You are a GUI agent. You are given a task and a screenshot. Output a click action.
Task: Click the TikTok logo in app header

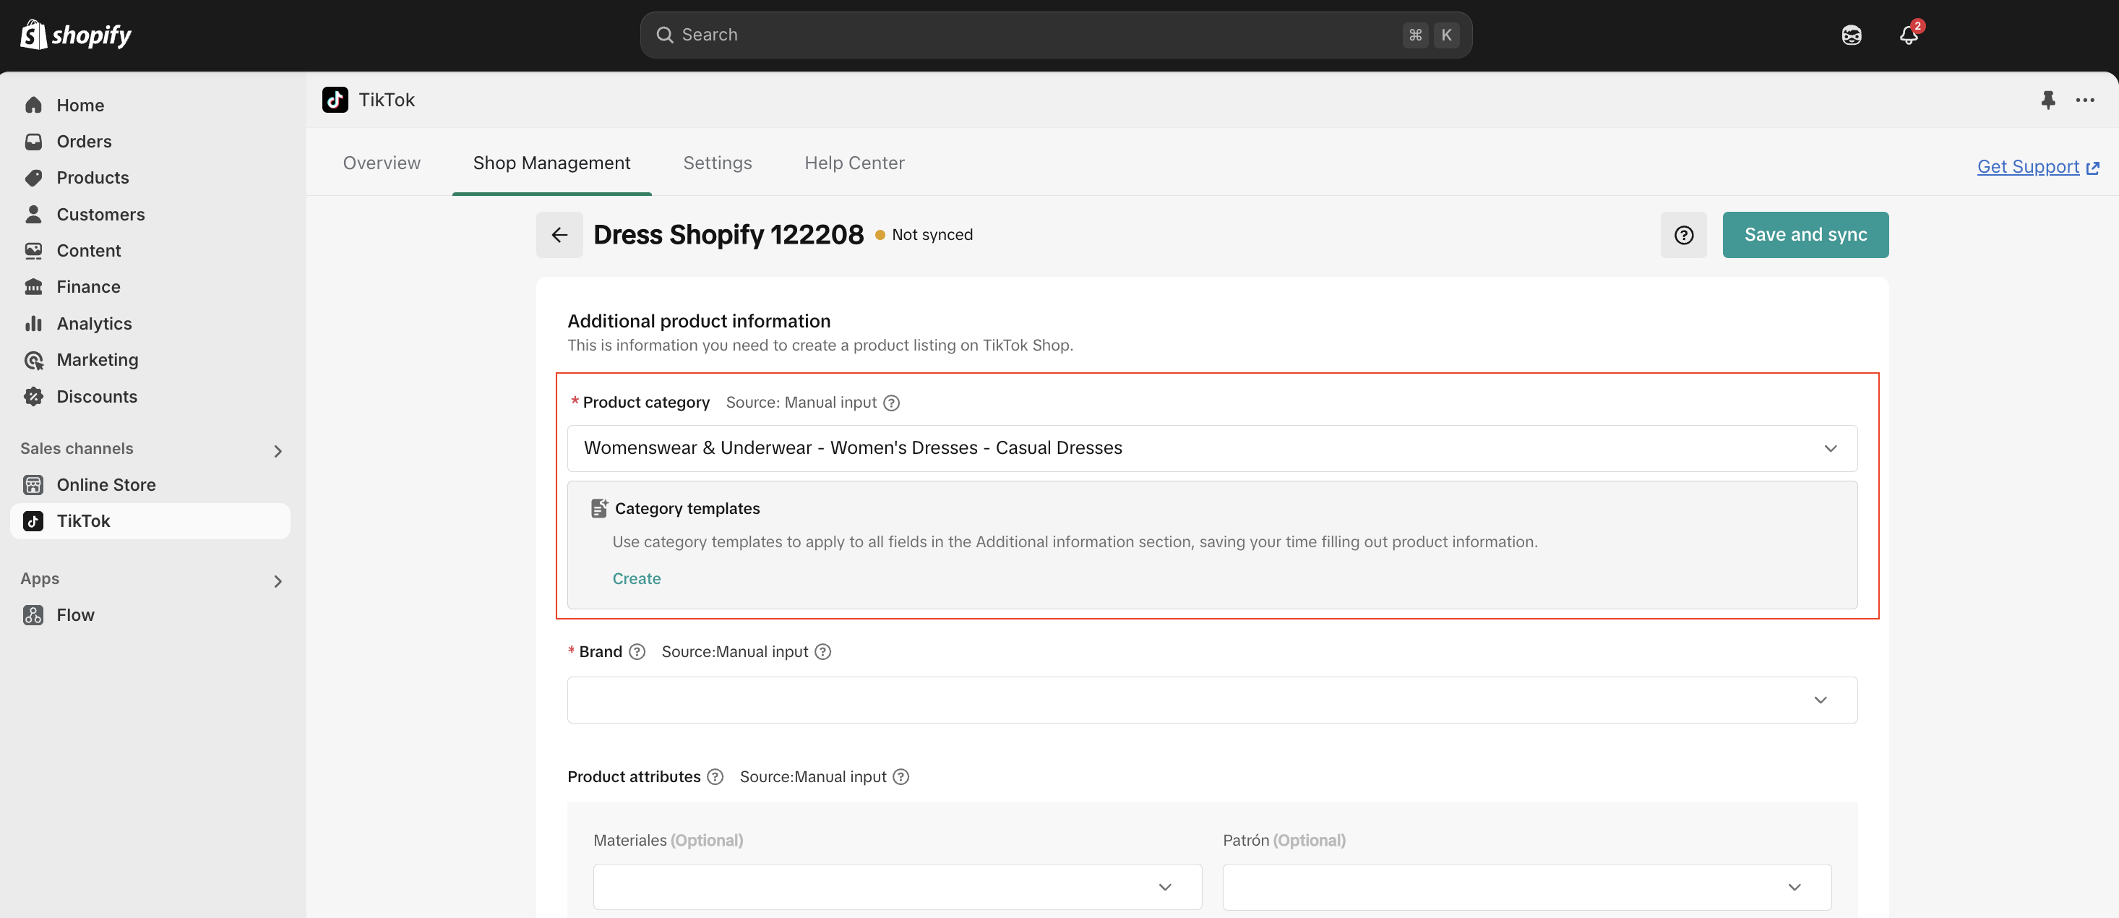click(335, 100)
